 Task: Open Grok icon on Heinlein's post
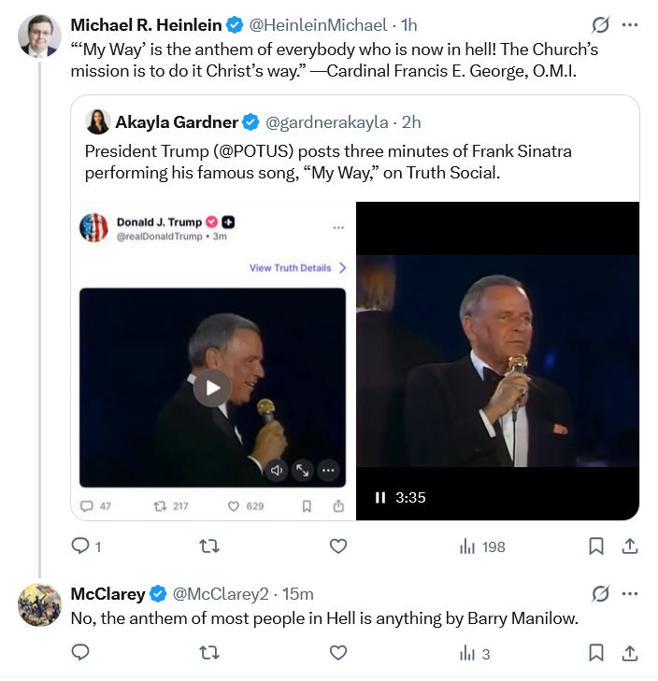click(602, 25)
